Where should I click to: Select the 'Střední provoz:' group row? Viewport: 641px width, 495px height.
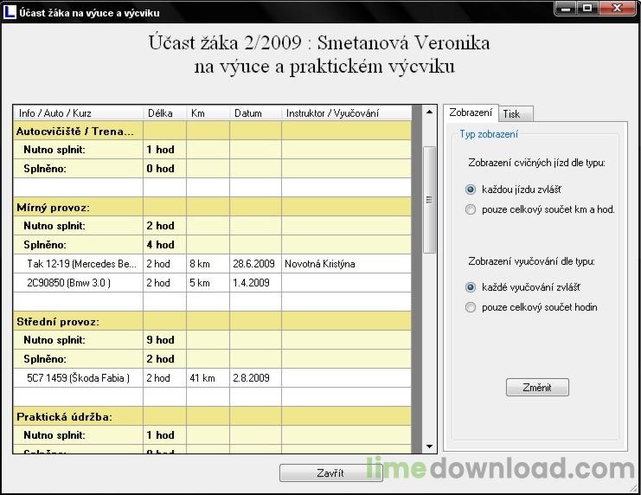(213, 321)
